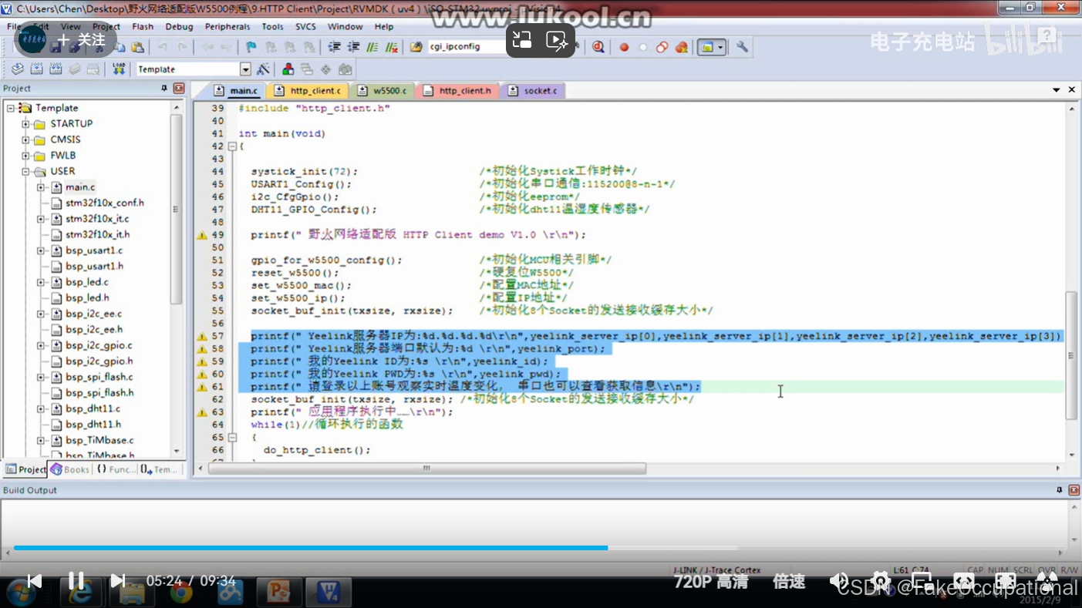The width and height of the screenshot is (1082, 608).
Task: Download code to flash with LOAD
Action: pos(119,69)
